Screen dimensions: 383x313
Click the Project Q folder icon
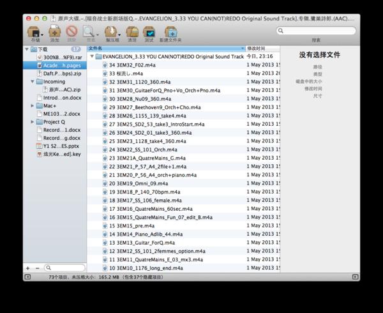click(40, 121)
